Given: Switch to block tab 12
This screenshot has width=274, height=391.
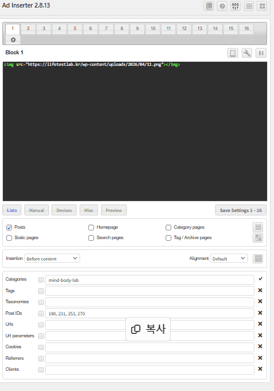Looking at the screenshot, I should click(x=184, y=29).
